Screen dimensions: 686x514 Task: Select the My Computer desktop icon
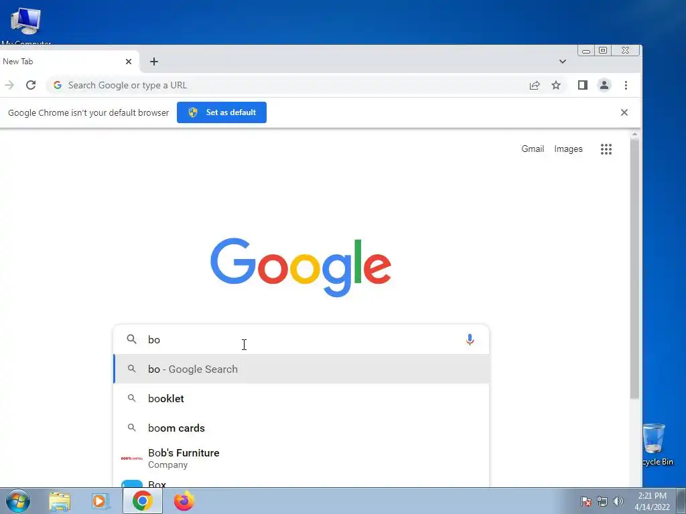coord(25,25)
